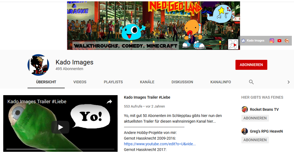Image resolution: width=294 pixels, height=152 pixels.
Task: Subscribe to Rocket Beans TV
Action: pos(255,118)
